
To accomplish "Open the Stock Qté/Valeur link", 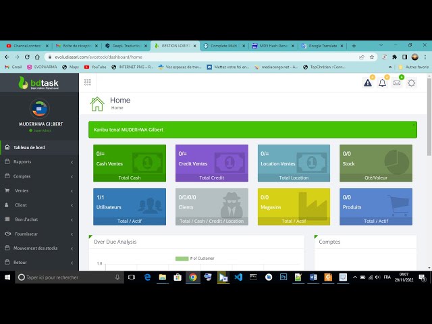I will pos(376,178).
